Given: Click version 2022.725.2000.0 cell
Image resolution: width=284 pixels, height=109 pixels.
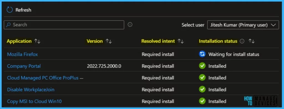Looking at the screenshot, I should tap(104, 66).
